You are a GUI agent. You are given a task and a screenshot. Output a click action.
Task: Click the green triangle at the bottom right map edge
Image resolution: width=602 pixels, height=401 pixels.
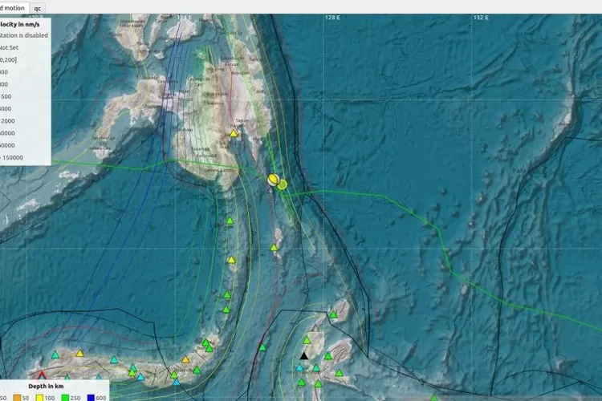click(x=433, y=398)
